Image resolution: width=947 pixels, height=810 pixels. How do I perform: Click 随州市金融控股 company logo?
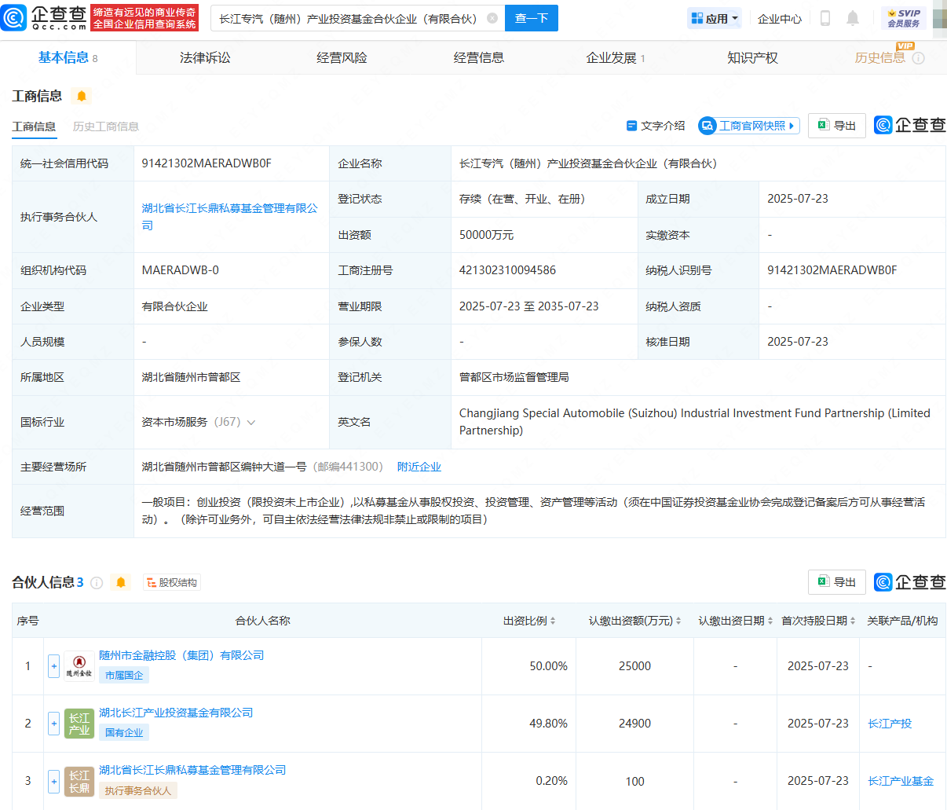79,666
